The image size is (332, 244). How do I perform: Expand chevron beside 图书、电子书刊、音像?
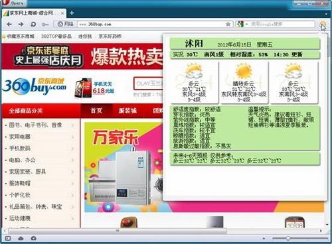coord(72,125)
